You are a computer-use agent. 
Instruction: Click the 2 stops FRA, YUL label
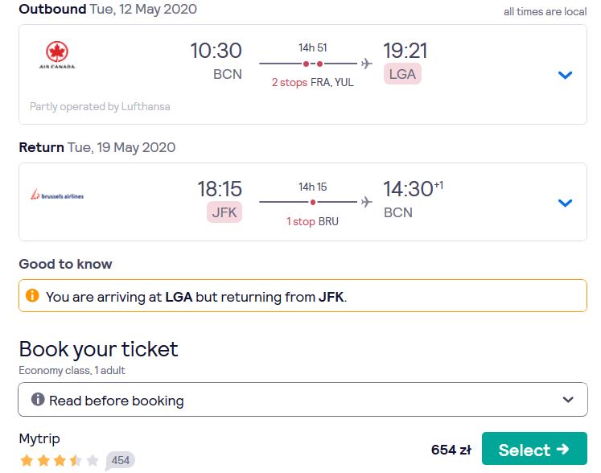313,82
